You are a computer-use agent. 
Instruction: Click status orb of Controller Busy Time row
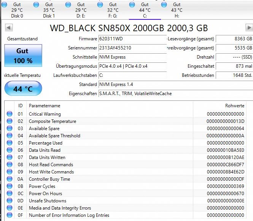[10, 179]
